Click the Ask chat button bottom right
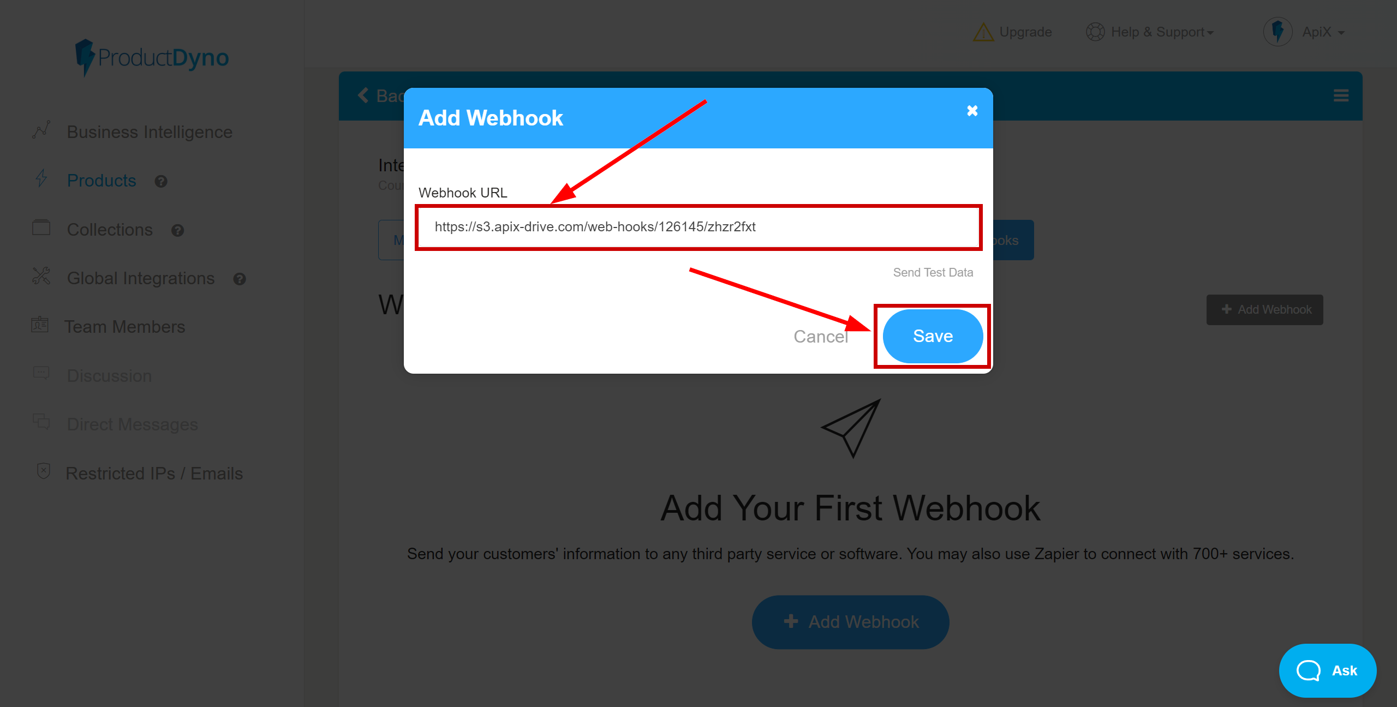The image size is (1397, 707). tap(1328, 669)
